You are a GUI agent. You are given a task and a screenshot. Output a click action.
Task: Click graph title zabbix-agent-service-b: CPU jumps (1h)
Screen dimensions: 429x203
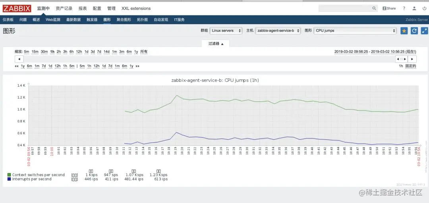click(215, 80)
